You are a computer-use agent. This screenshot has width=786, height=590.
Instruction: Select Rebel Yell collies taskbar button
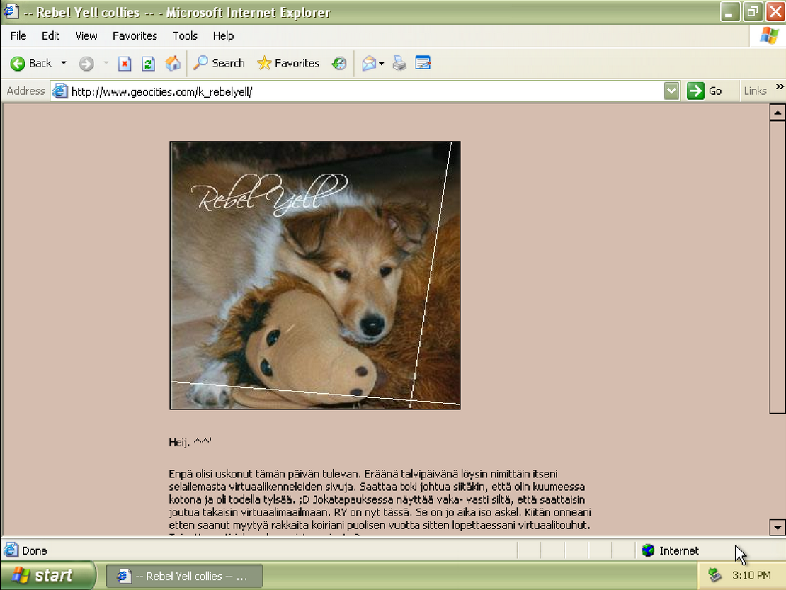184,576
